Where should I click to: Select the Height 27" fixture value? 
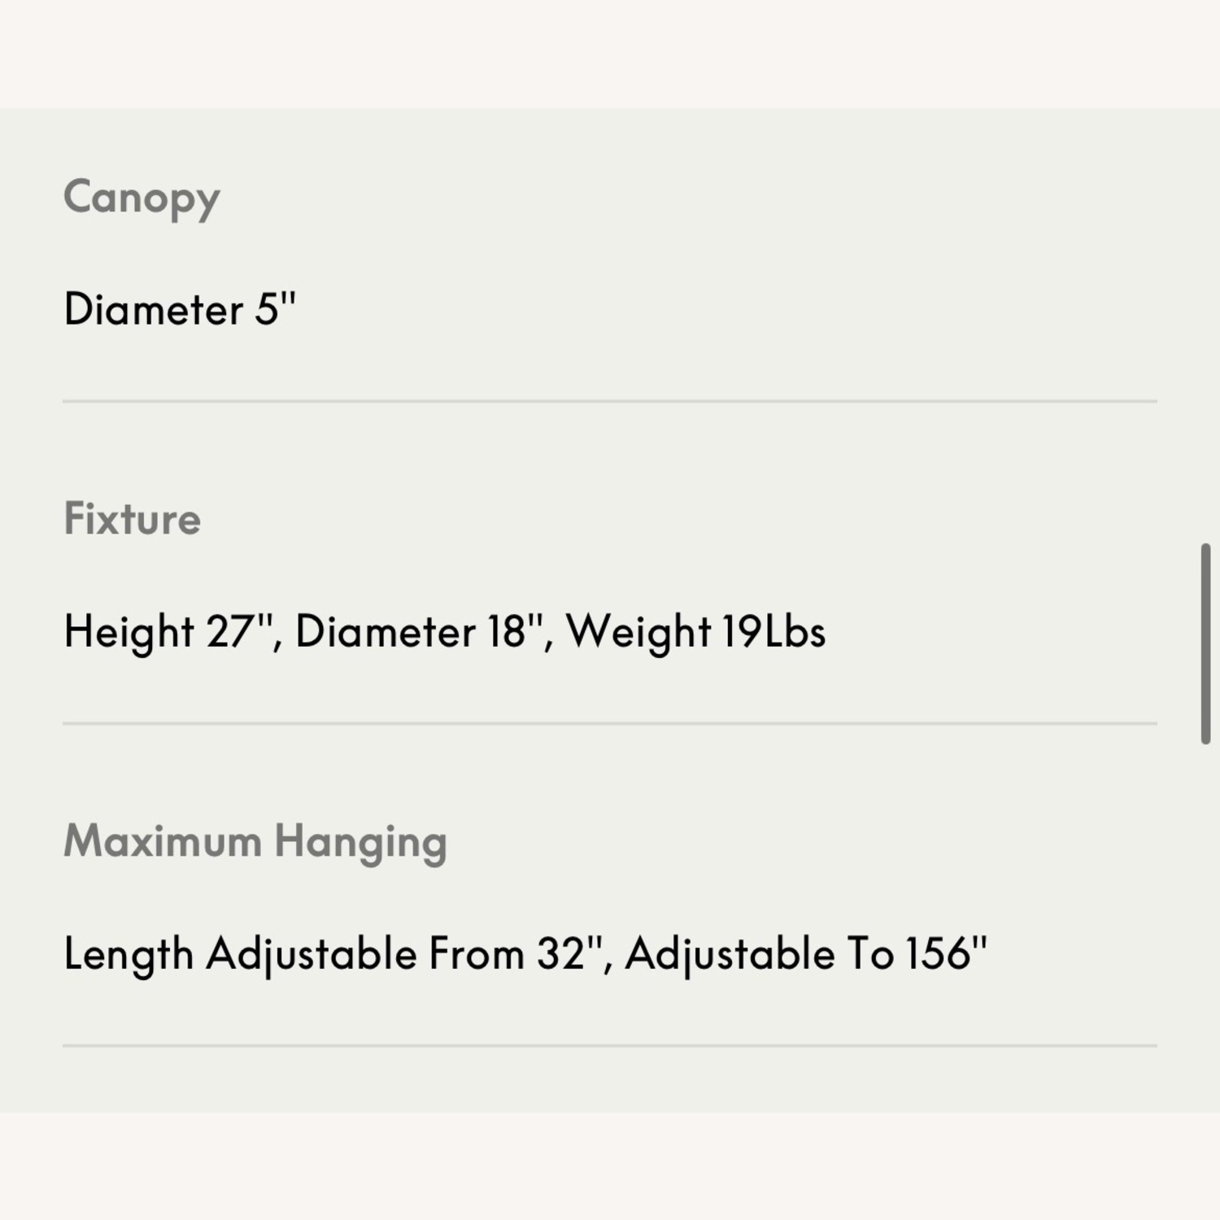pyautogui.click(x=168, y=632)
